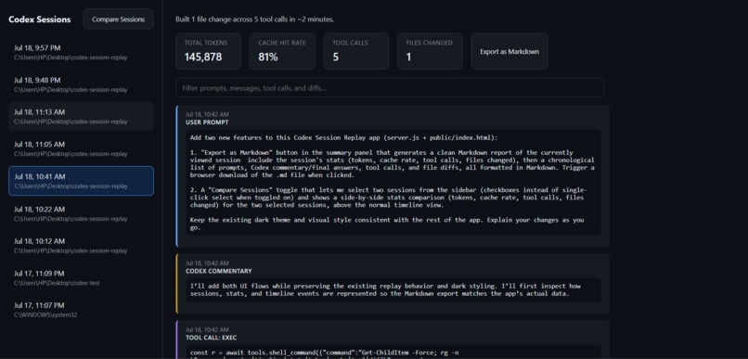Open the Jul 17, 11:09 PM session
The image size is (748, 359).
(x=81, y=277)
